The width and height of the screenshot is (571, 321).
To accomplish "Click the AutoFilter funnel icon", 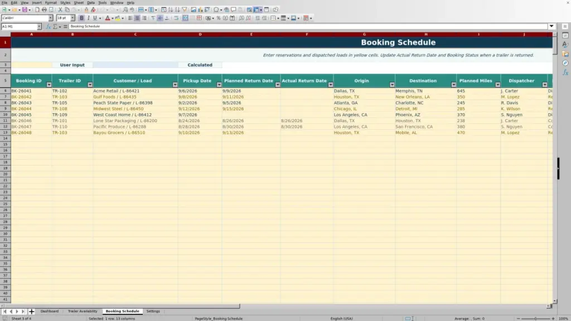I will click(184, 10).
